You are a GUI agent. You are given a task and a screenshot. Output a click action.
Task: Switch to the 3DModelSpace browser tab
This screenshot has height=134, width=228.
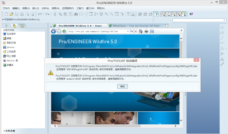pos(136,26)
